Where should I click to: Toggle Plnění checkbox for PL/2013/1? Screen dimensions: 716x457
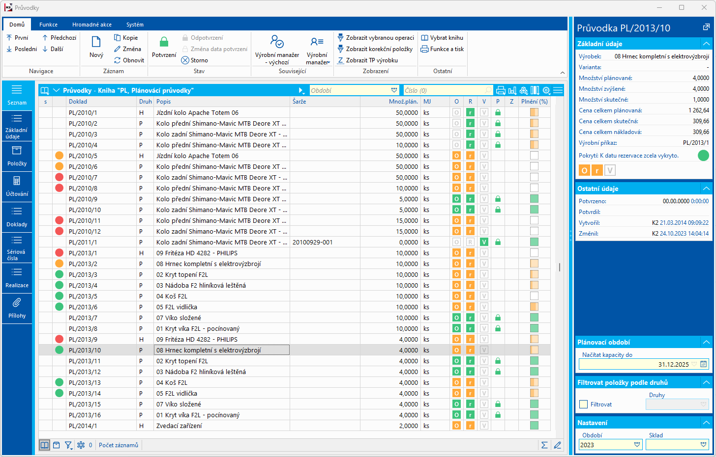534,253
